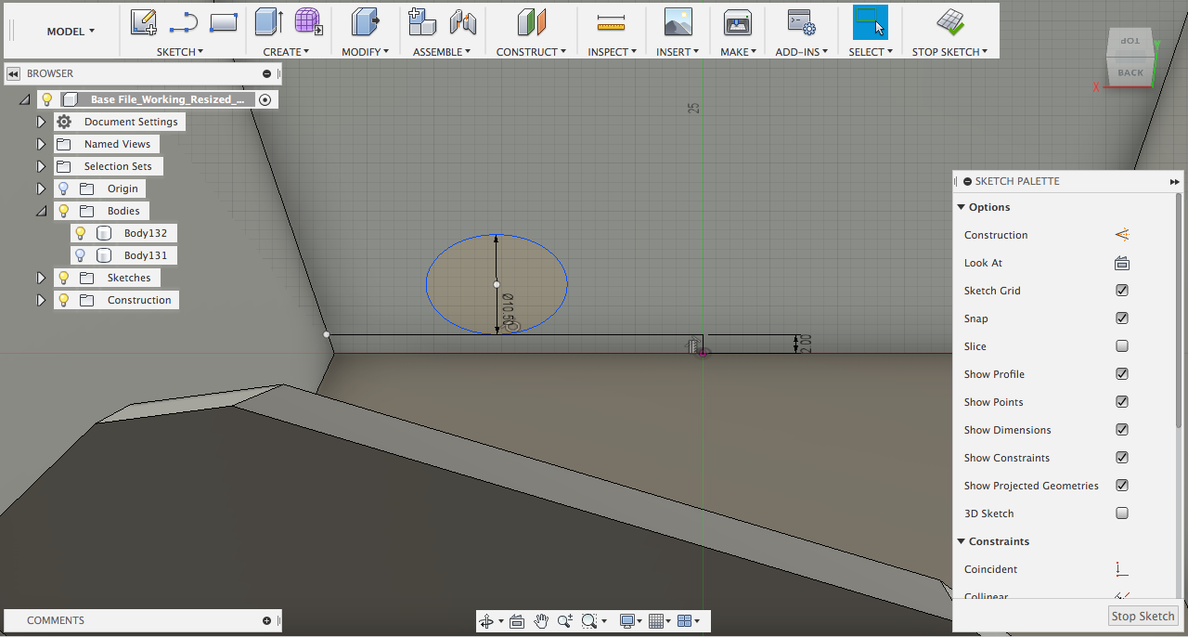
Task: Hide Body132 using its light bulb
Action: [80, 233]
